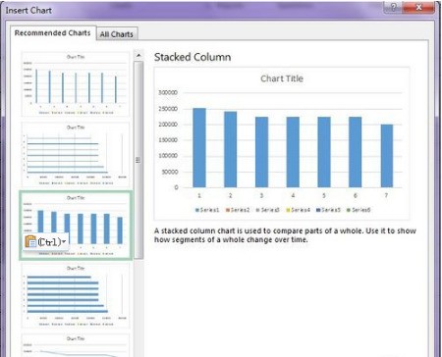
Task: Select the Recommended Charts tab
Action: click(x=52, y=32)
